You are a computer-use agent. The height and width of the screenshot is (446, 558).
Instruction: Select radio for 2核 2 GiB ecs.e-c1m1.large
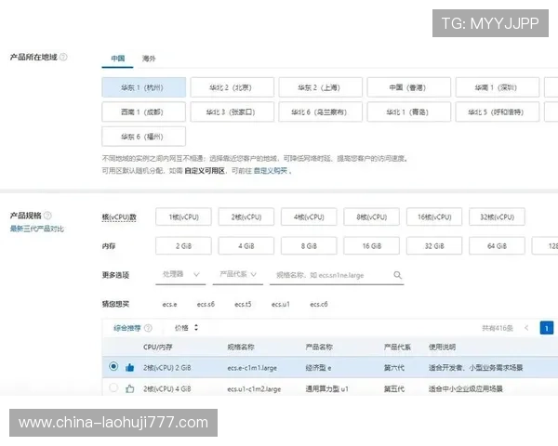click(113, 366)
